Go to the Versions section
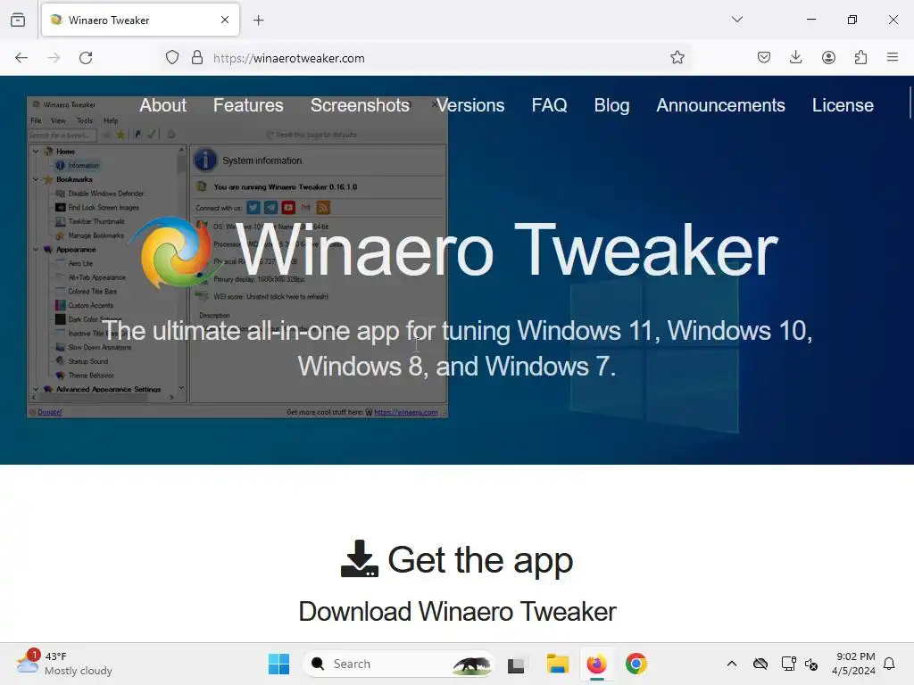 pyautogui.click(x=471, y=105)
